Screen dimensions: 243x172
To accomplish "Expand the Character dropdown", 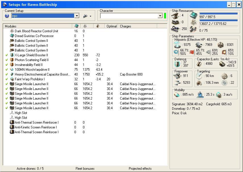I will [x=160, y=16].
